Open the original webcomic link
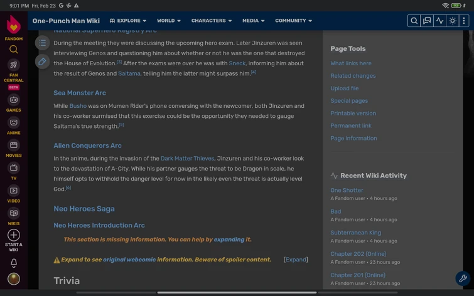This screenshot has height=296, width=474. pyautogui.click(x=129, y=260)
